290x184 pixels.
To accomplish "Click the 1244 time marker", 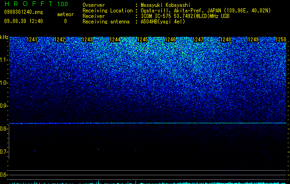I will point(115,40).
